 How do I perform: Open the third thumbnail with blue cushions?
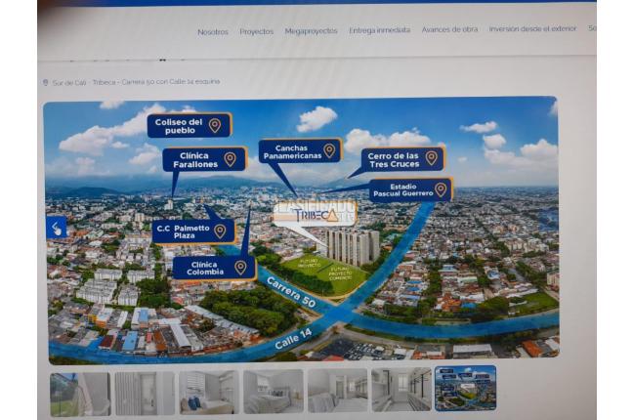(x=209, y=393)
